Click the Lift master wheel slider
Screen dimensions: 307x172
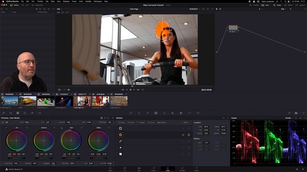(x=16, y=158)
